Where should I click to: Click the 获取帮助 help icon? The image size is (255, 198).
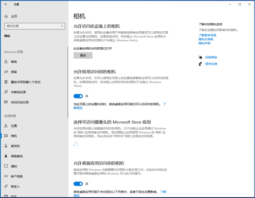(200, 57)
